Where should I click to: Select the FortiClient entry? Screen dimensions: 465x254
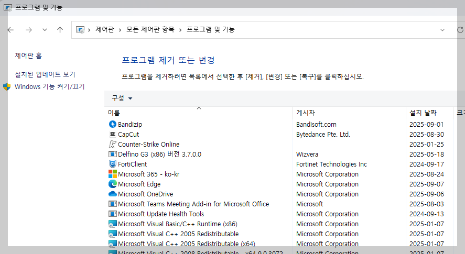point(132,164)
